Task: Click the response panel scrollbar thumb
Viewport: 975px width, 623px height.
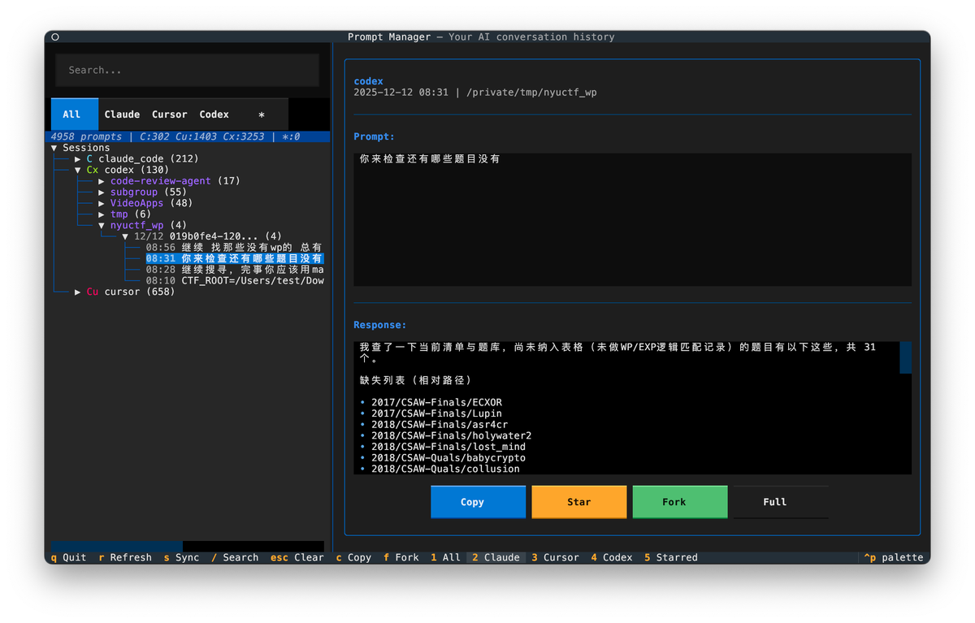Action: (905, 357)
